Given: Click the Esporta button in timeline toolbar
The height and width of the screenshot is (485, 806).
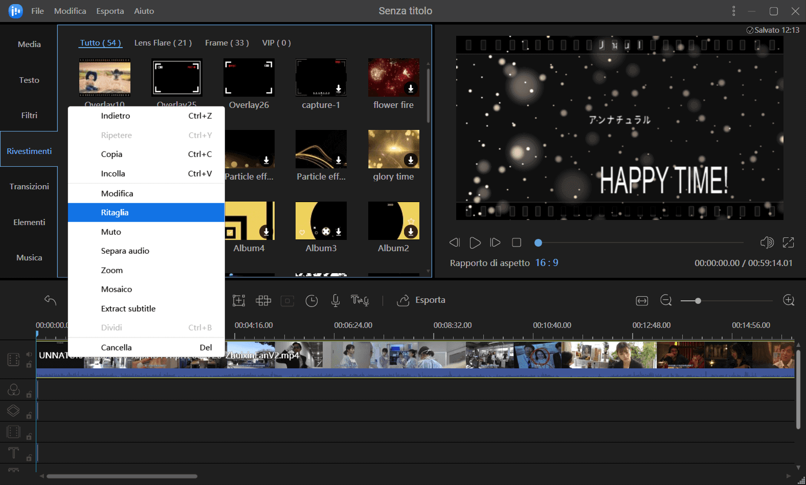Looking at the screenshot, I should pyautogui.click(x=421, y=300).
